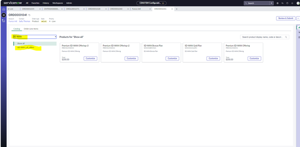Click the globe scope icon in header

point(277,3)
